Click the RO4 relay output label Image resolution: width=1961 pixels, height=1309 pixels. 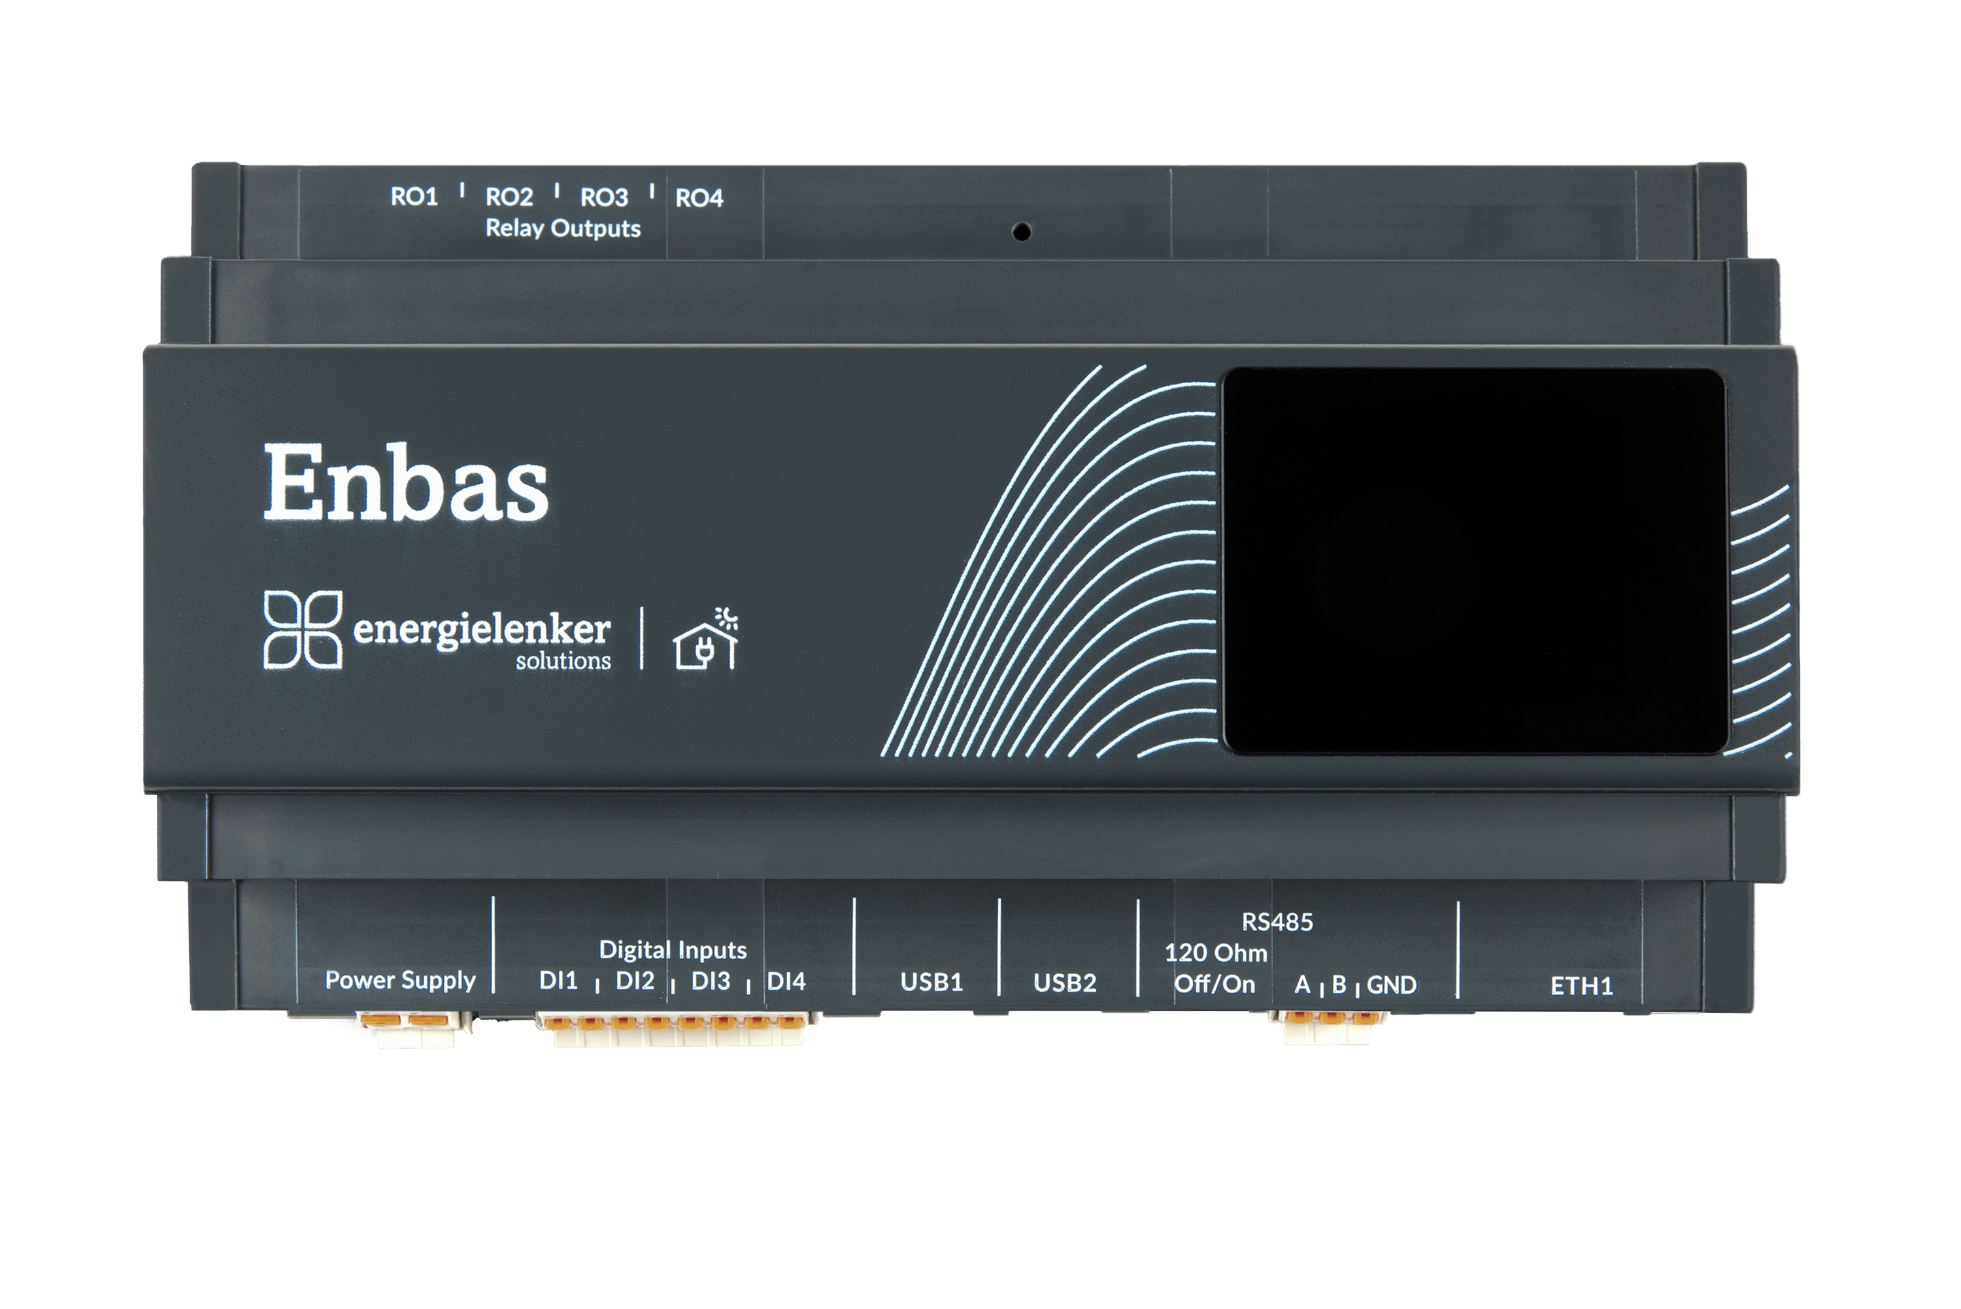click(699, 199)
